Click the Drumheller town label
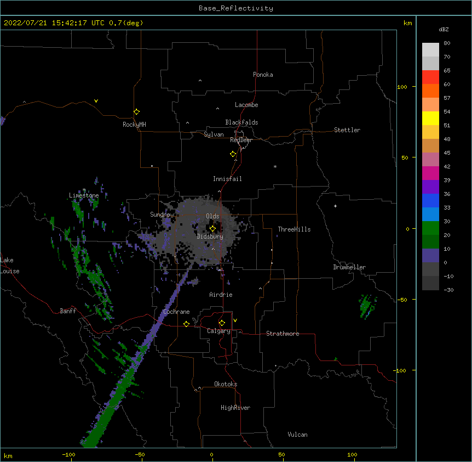This screenshot has height=462, width=472. click(x=349, y=267)
